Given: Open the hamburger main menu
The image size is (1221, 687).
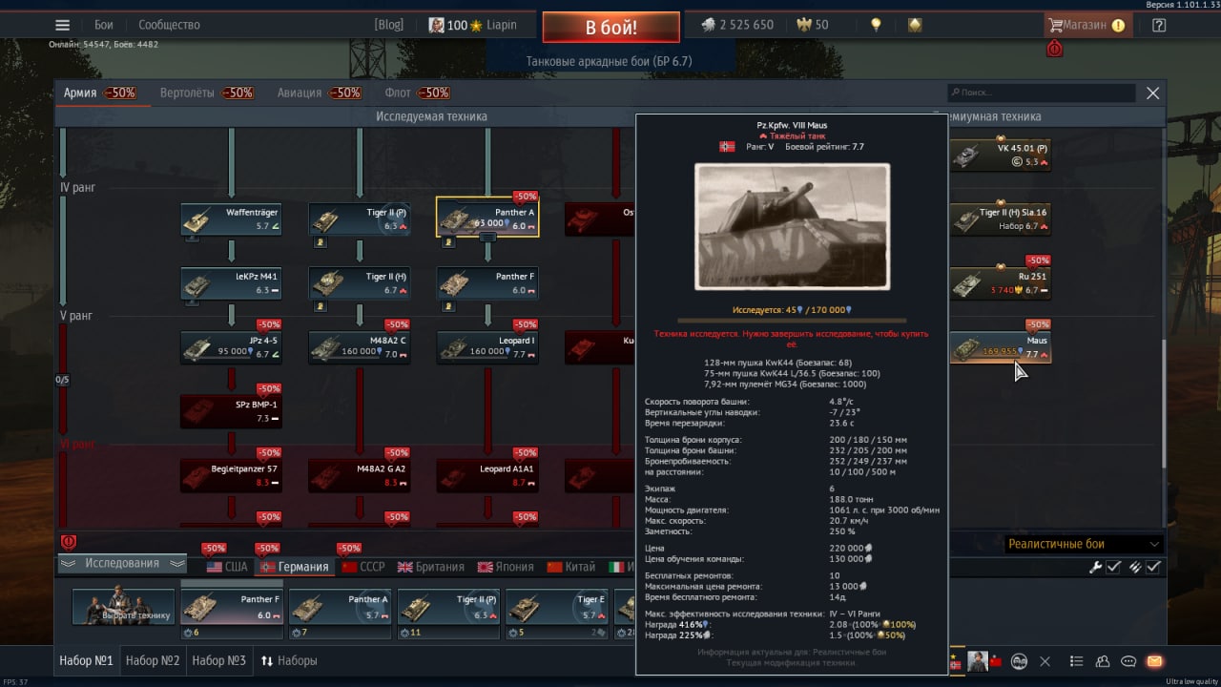Looking at the screenshot, I should pyautogui.click(x=62, y=25).
